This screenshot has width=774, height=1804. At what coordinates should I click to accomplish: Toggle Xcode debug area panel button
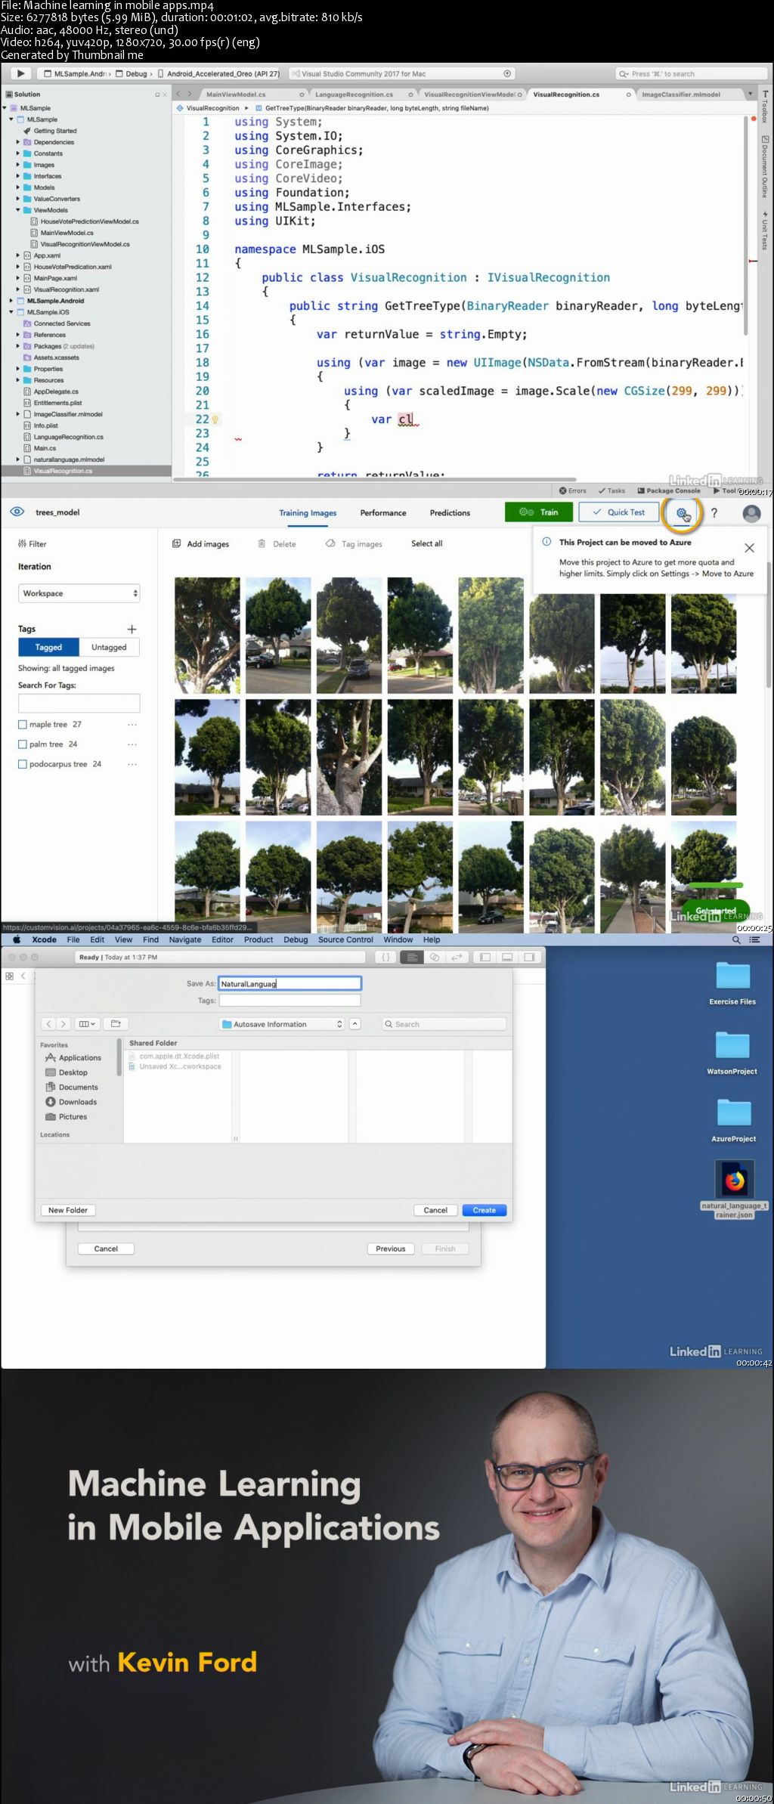point(507,957)
